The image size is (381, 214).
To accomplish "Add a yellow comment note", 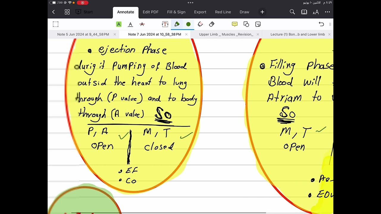I will tap(235, 24).
